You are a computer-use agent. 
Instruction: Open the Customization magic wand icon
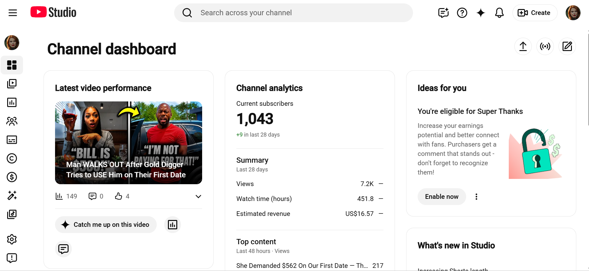(x=12, y=195)
